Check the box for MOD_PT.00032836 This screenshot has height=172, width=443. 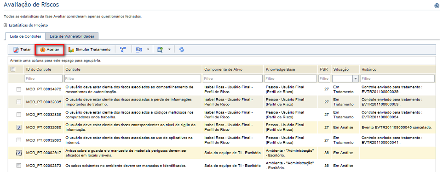19,115
